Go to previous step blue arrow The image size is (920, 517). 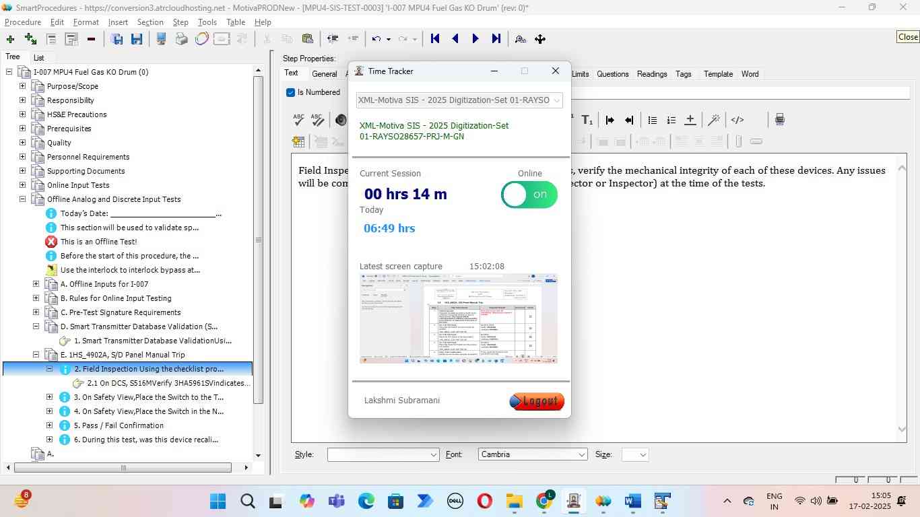(x=455, y=39)
